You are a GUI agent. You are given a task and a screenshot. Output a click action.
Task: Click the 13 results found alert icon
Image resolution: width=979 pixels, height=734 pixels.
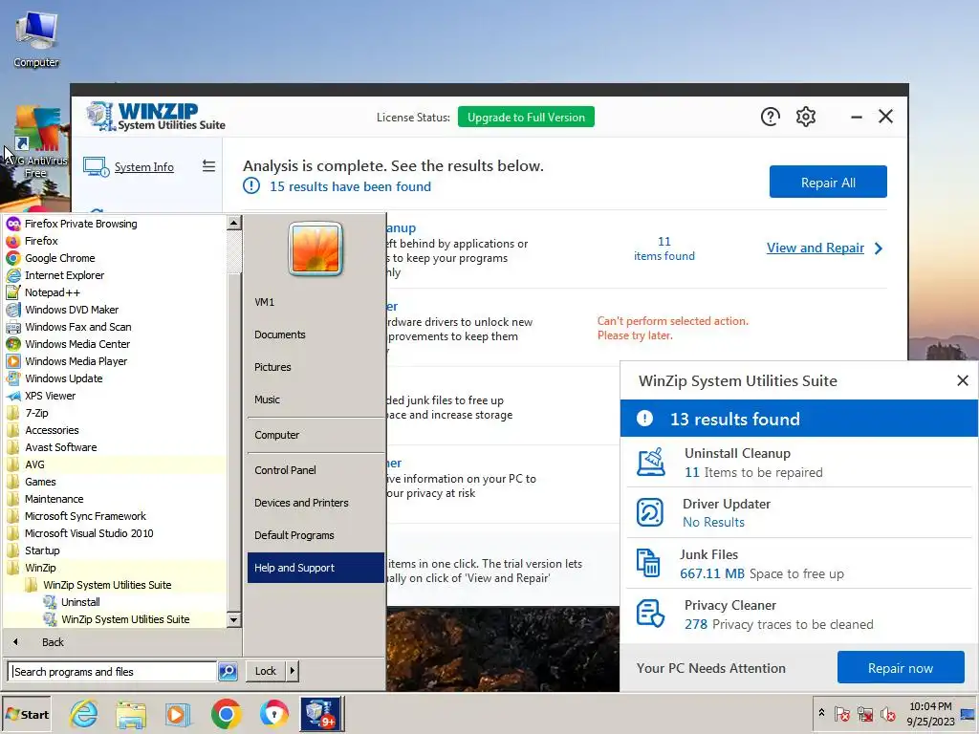[644, 419]
